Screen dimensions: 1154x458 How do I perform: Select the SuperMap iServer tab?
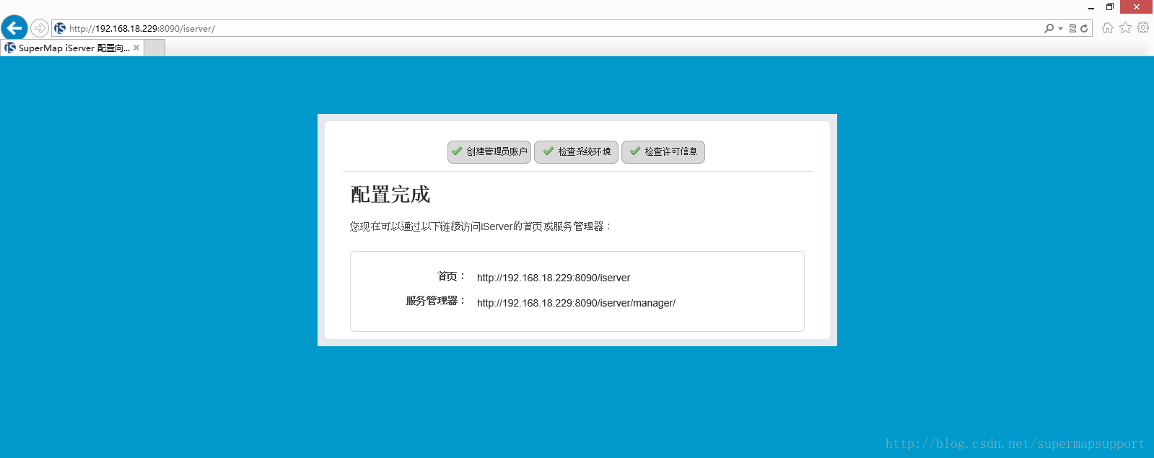click(x=72, y=48)
